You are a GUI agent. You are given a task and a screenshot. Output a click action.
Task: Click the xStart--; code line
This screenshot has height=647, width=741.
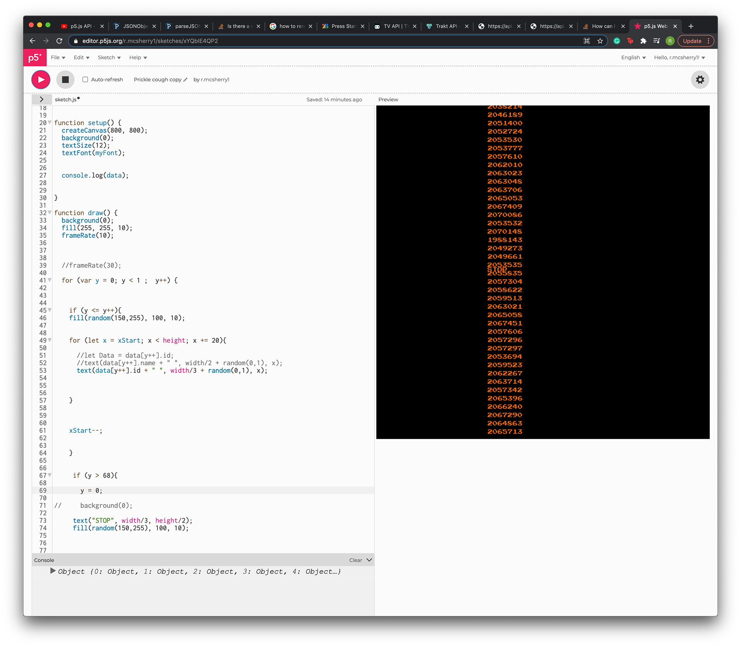pyautogui.click(x=86, y=430)
